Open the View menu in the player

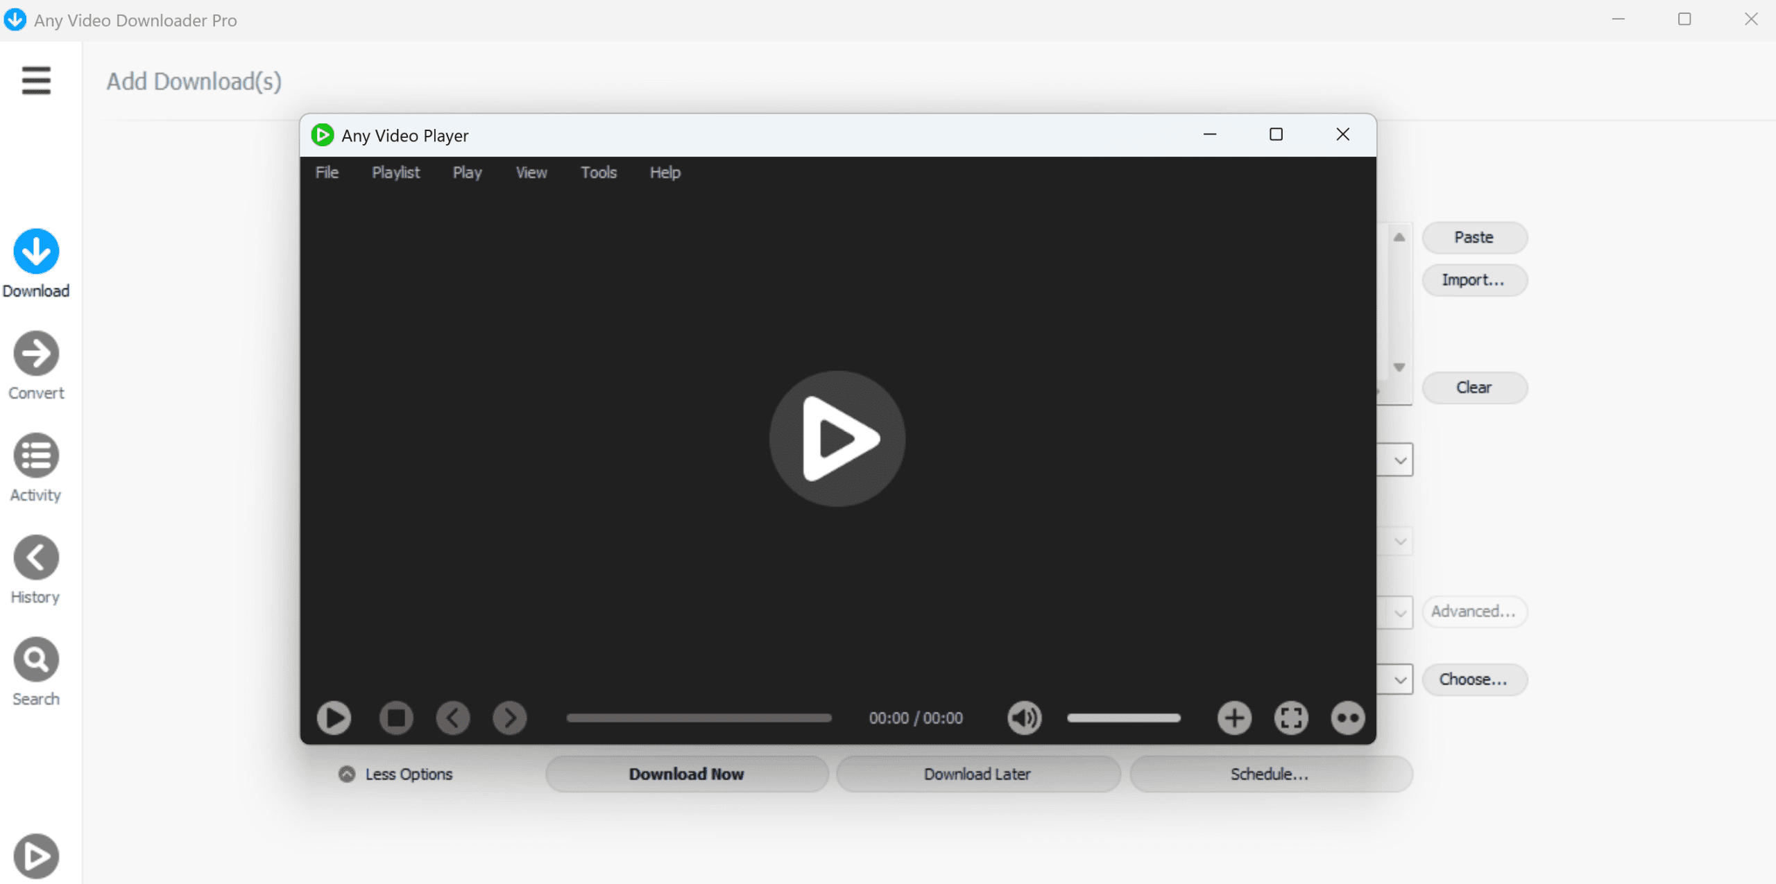click(531, 173)
